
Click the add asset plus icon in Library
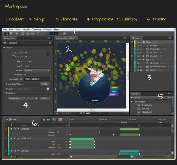tap(169, 98)
